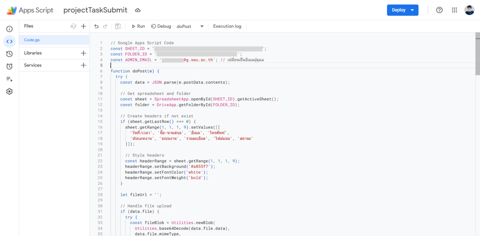This screenshot has height=236, width=480.
Task: Click the Services section label
Action: click(x=33, y=65)
